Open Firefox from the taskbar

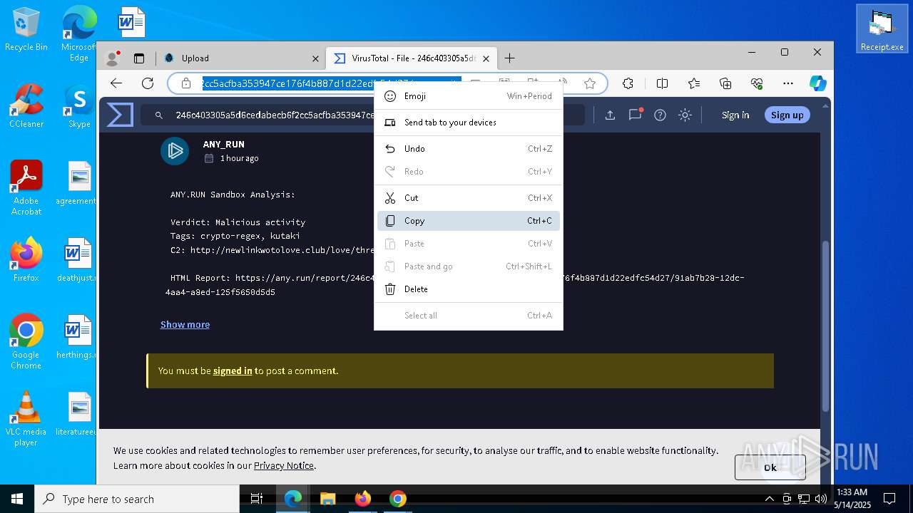[362, 499]
